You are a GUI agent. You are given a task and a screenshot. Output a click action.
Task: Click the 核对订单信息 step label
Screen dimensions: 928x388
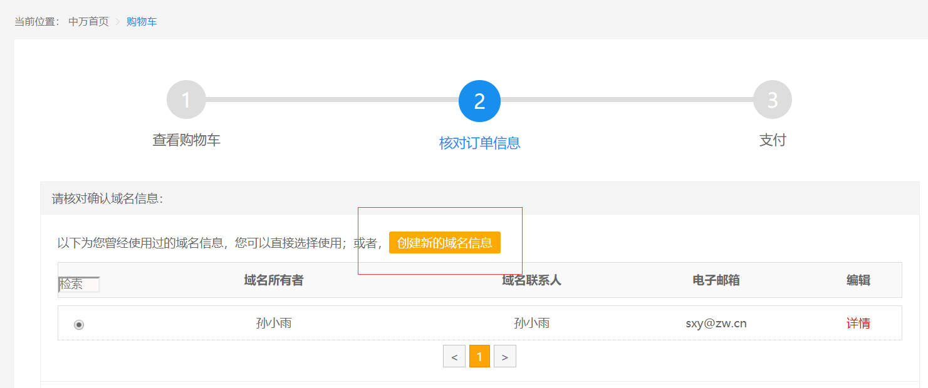[479, 143]
